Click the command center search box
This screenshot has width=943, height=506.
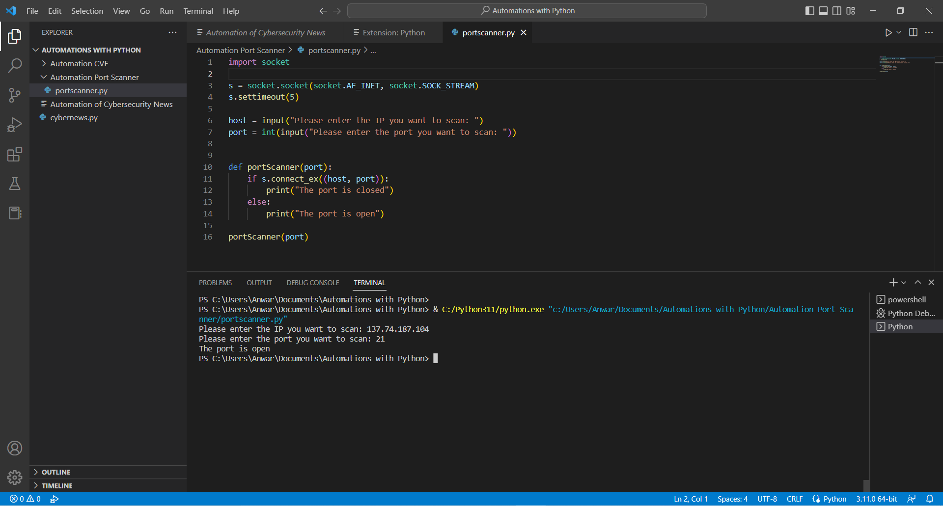click(527, 11)
